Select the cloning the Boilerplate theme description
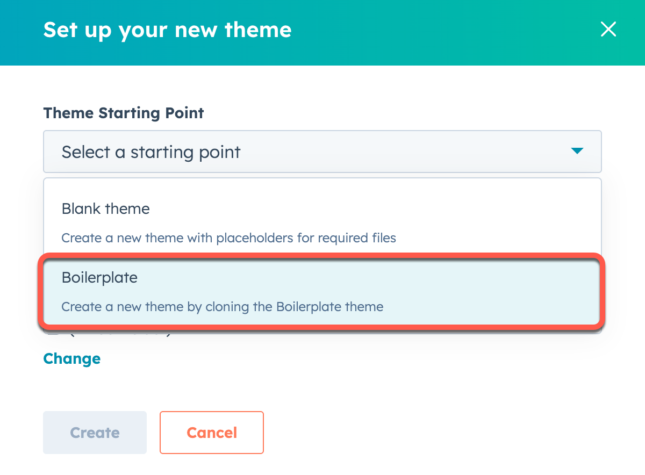Viewport: 645px width, 475px height. coord(222,307)
